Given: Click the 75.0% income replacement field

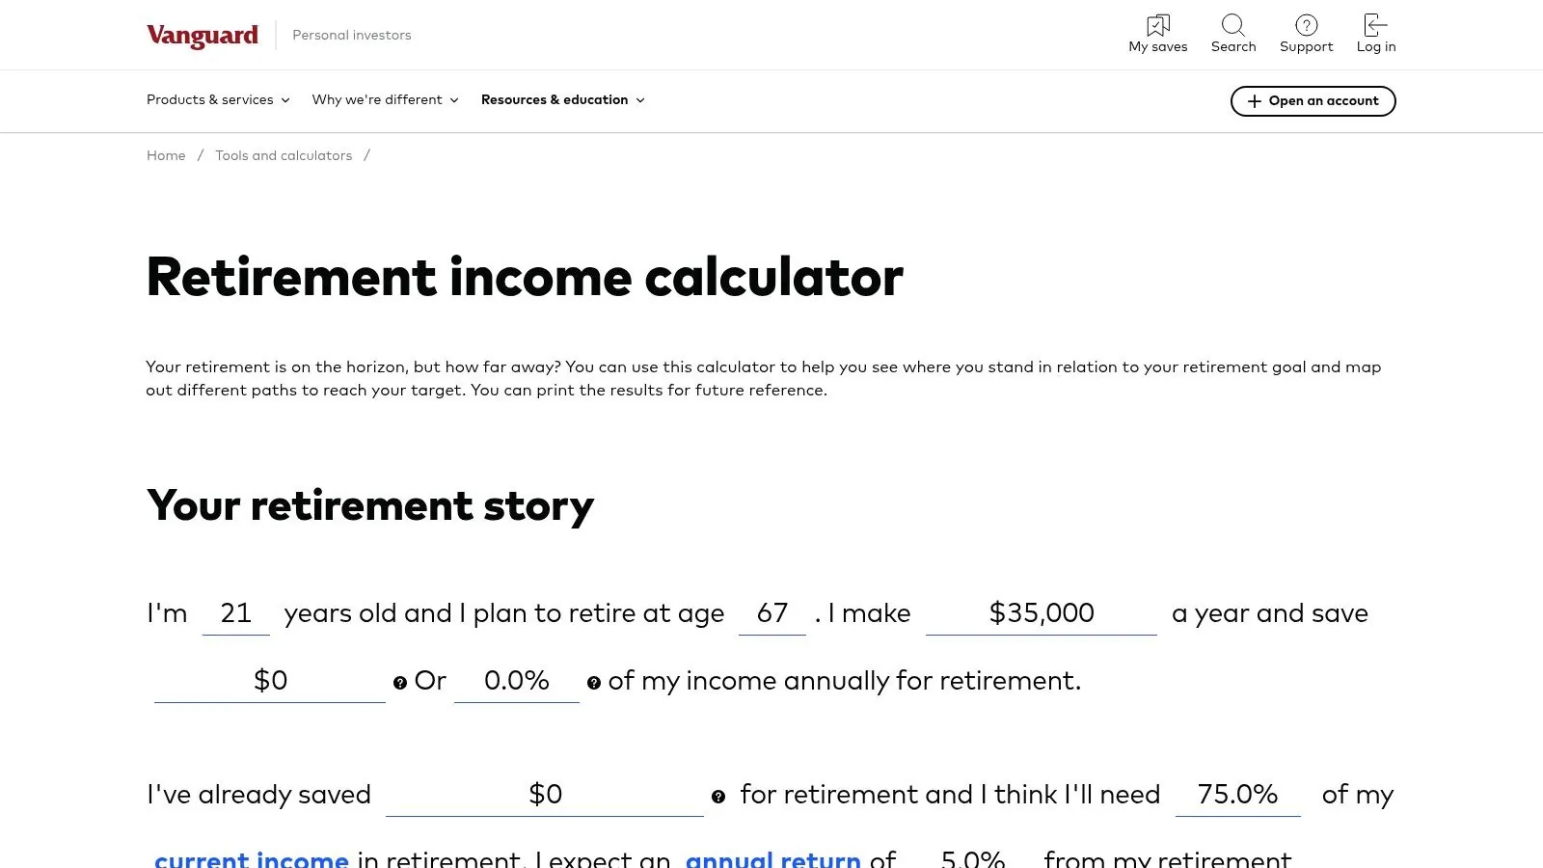Looking at the screenshot, I should (1237, 795).
